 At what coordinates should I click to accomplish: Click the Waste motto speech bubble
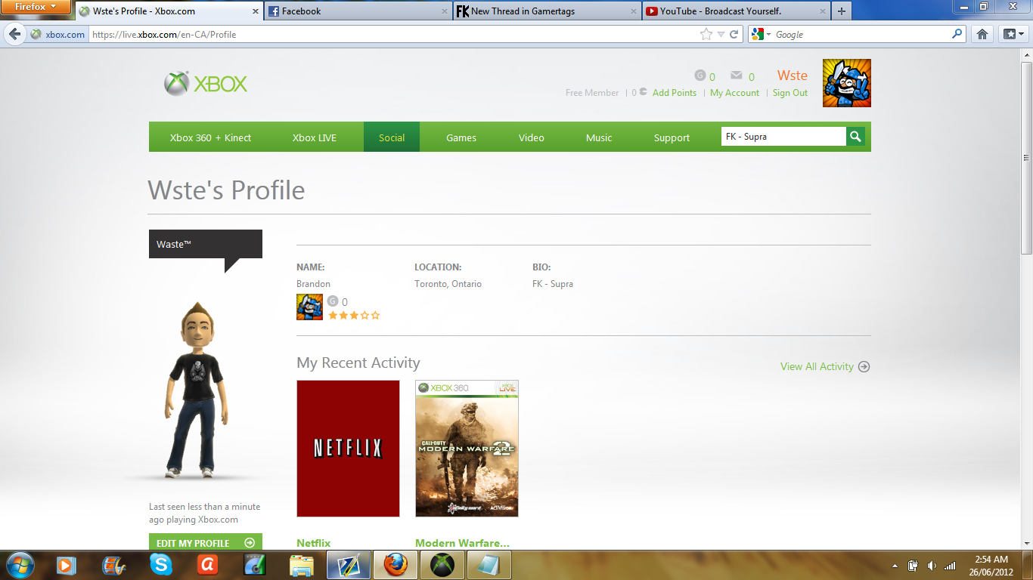(x=206, y=244)
